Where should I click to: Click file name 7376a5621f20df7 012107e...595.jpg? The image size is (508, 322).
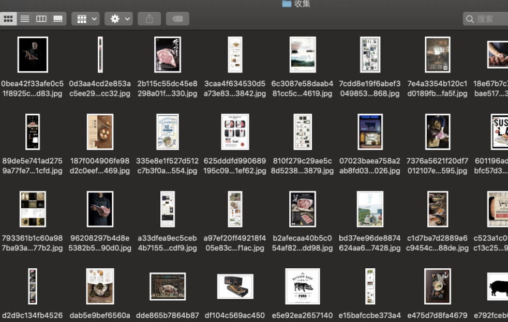click(437, 166)
